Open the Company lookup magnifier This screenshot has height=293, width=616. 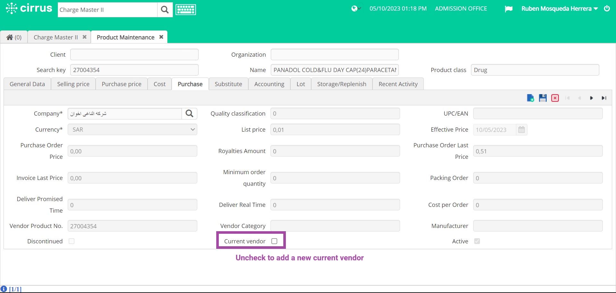pyautogui.click(x=190, y=113)
